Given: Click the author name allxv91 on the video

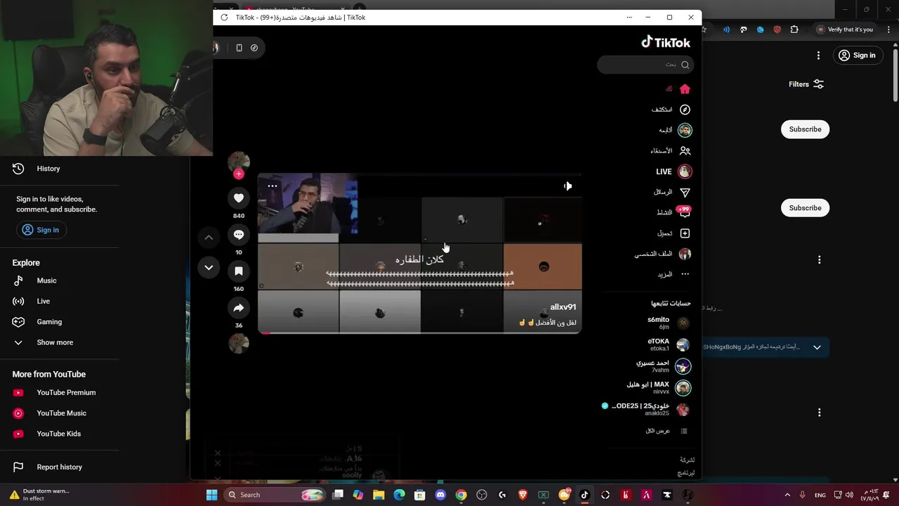Looking at the screenshot, I should point(563,307).
